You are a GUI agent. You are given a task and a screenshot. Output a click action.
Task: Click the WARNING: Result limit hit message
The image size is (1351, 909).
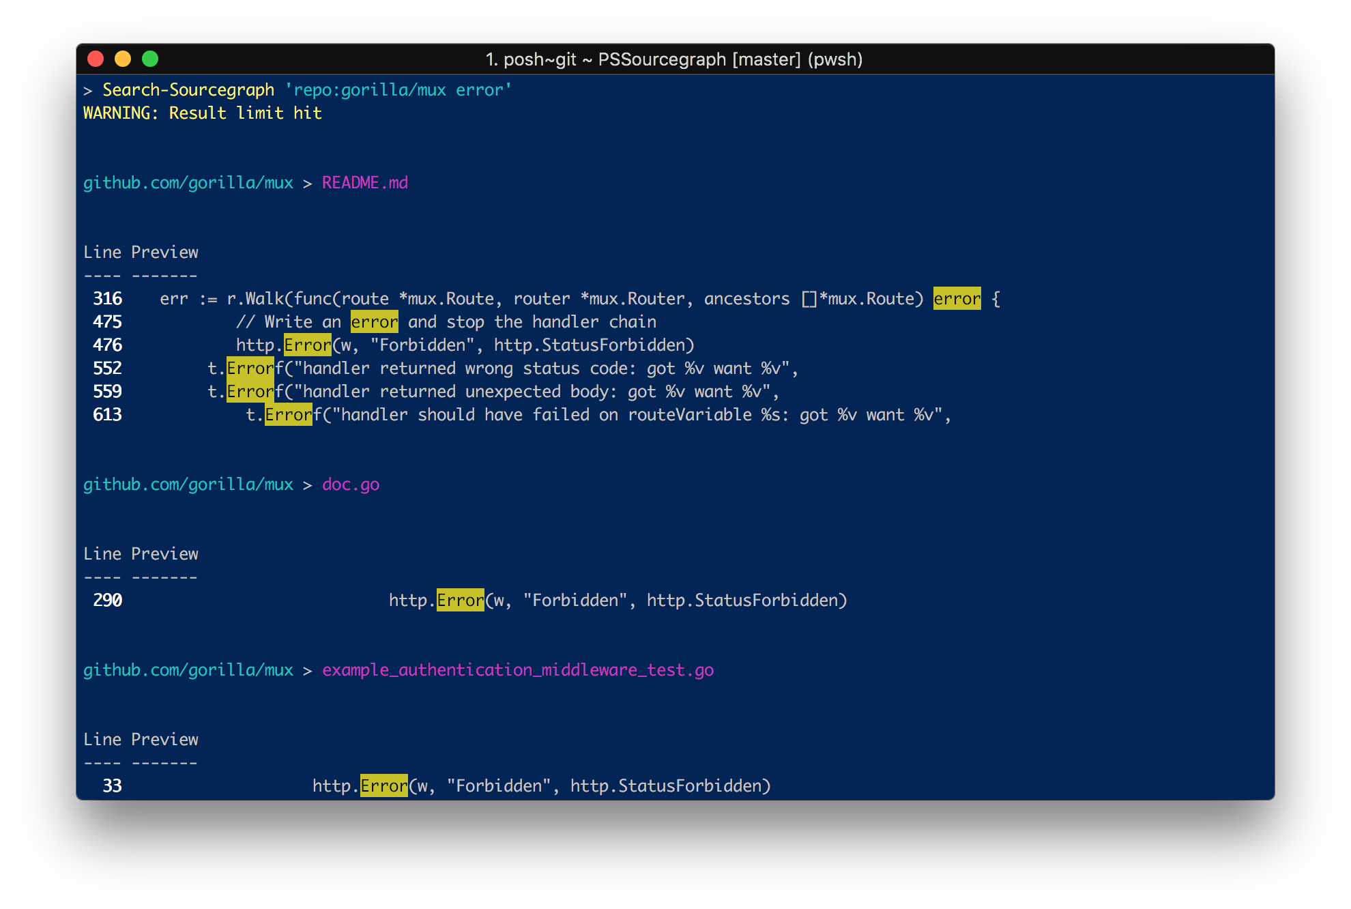click(x=202, y=113)
